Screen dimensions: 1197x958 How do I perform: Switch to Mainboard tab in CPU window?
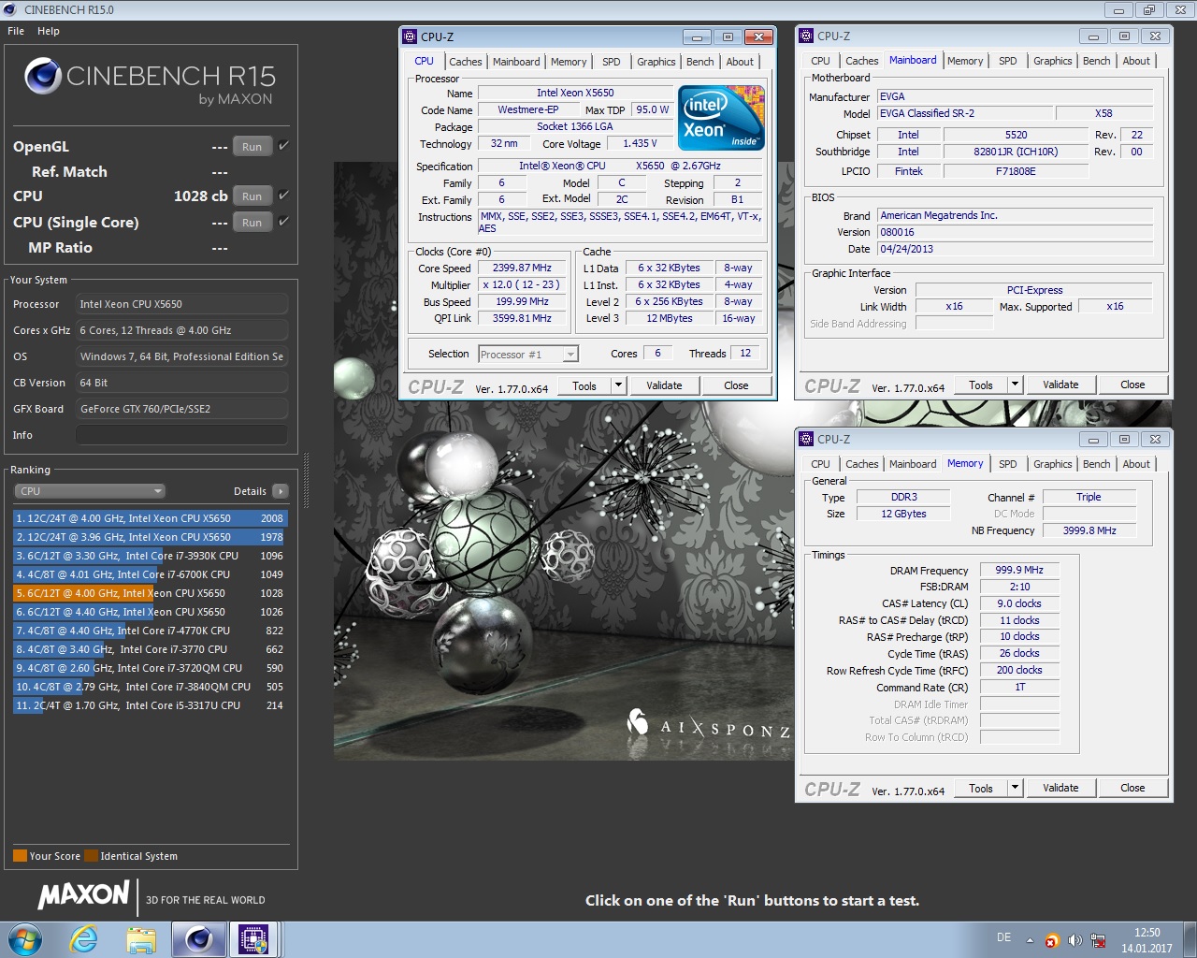[x=516, y=62]
